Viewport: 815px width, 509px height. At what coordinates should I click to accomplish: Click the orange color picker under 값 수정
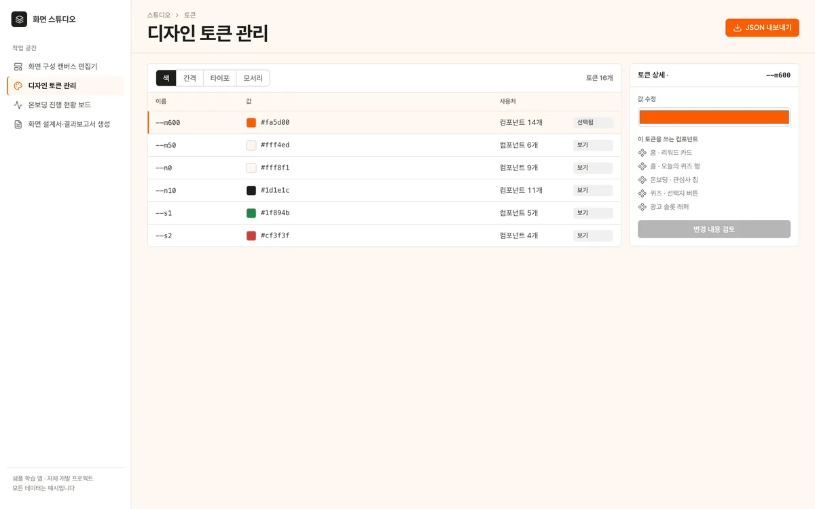[714, 117]
